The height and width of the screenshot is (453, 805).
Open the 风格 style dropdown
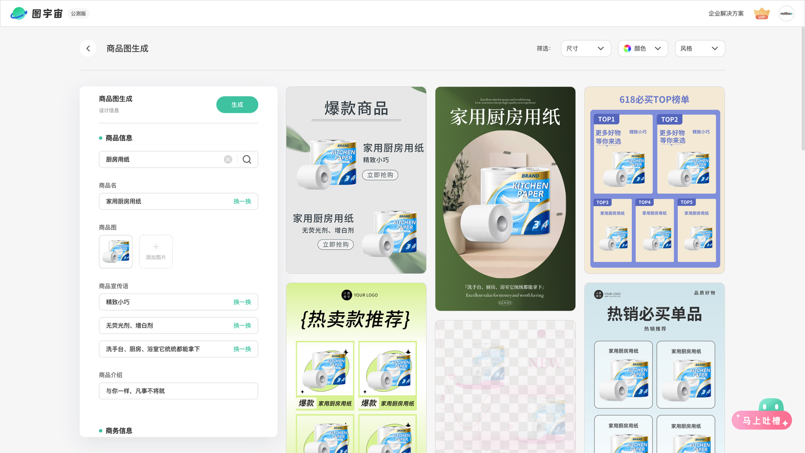pyautogui.click(x=700, y=48)
